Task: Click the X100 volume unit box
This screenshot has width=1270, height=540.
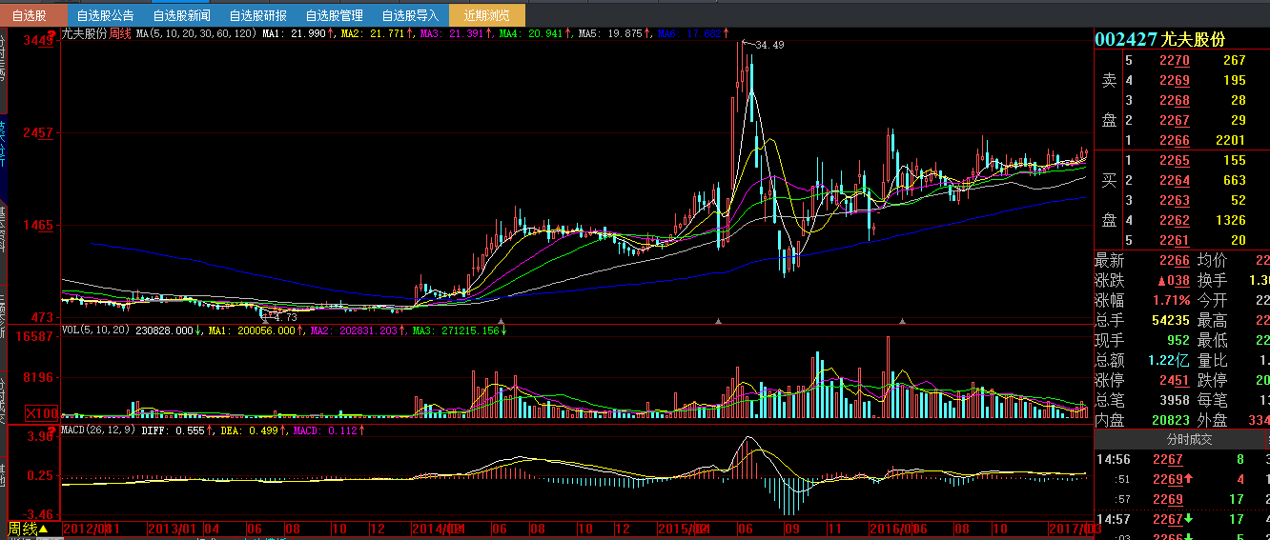Action: [x=40, y=413]
